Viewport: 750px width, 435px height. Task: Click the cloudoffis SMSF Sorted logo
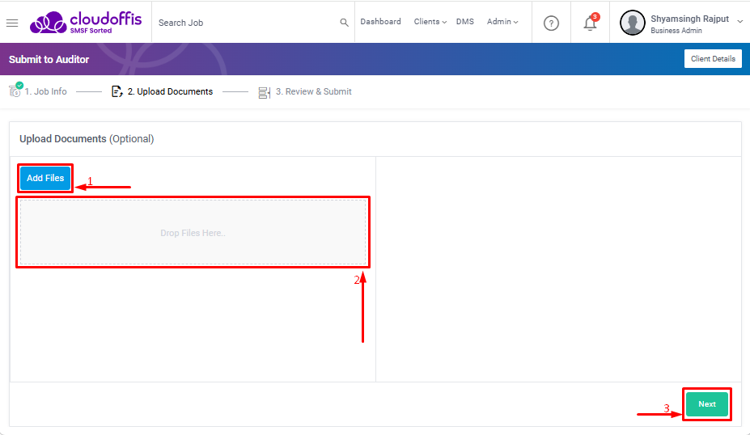(86, 23)
